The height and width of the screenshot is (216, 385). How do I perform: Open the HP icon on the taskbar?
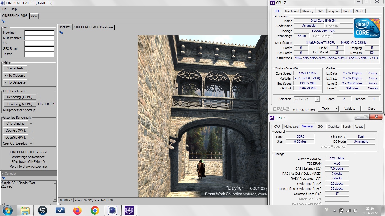click(x=43, y=210)
